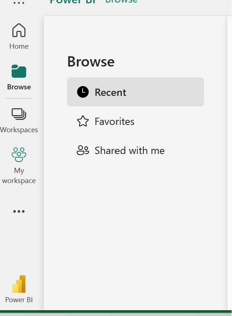This screenshot has width=232, height=316.
Task: Show more navigation options ellipsis
Action: tap(19, 211)
